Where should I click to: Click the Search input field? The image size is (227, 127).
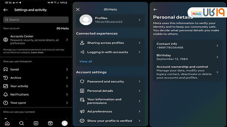(x=36, y=20)
